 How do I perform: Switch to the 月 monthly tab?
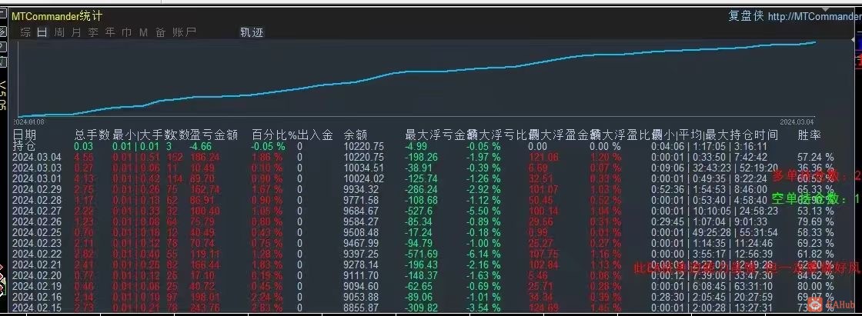[76, 32]
